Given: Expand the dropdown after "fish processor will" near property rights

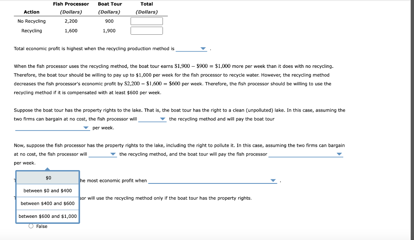Looking at the screenshot, I should click(112, 154).
